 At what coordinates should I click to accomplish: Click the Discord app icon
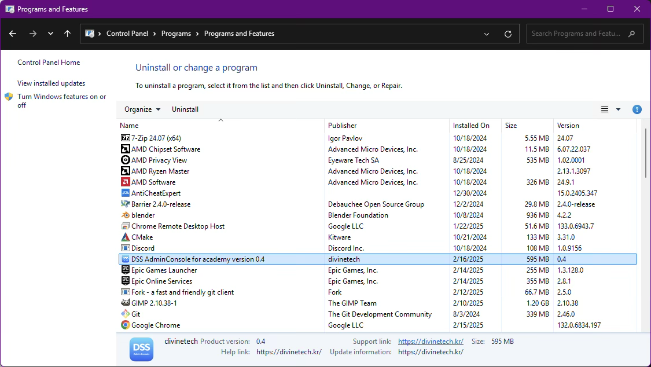point(125,248)
